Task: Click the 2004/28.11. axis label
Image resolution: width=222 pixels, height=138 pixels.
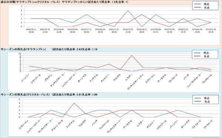Action: (x=31, y=31)
